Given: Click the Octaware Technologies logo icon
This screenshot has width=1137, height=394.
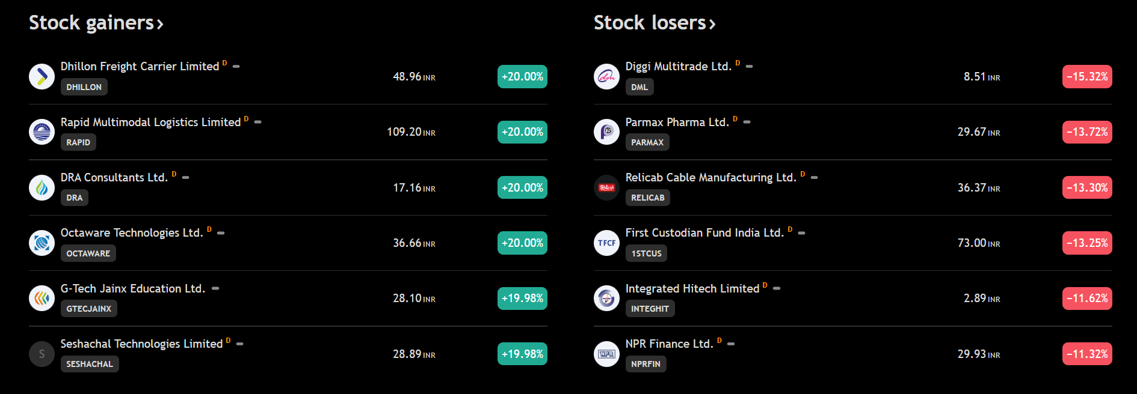Looking at the screenshot, I should (42, 243).
